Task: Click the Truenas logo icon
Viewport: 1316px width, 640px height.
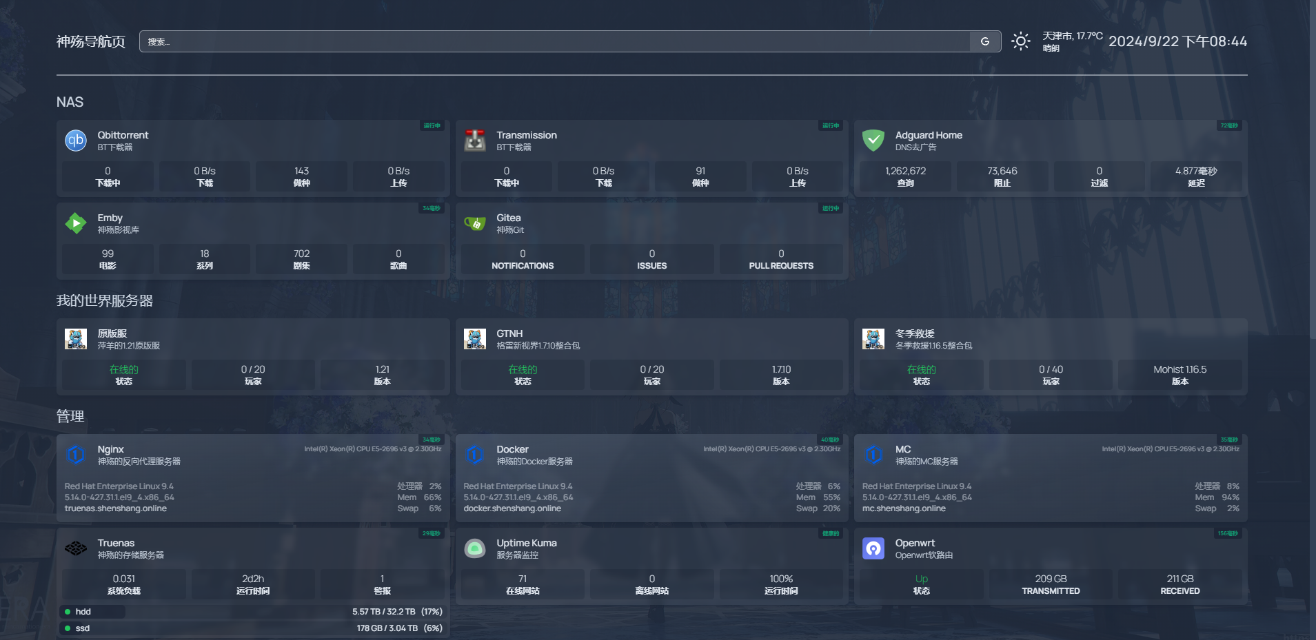Action: coord(76,548)
